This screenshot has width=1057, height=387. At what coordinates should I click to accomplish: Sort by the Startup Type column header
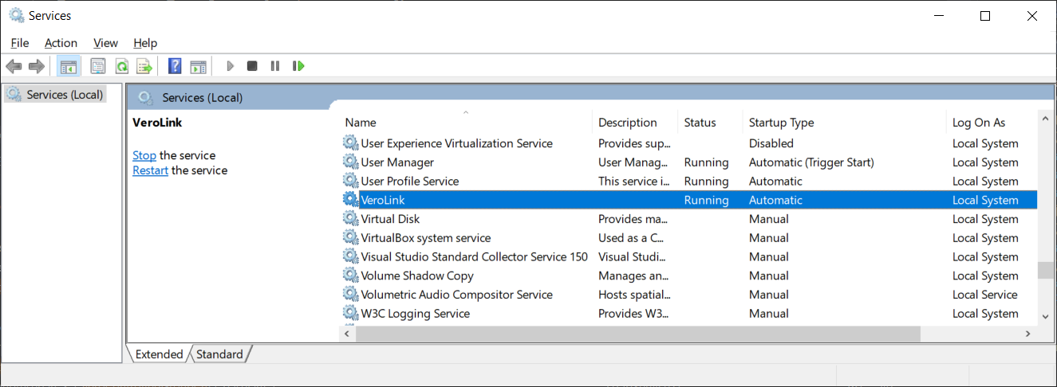[781, 123]
